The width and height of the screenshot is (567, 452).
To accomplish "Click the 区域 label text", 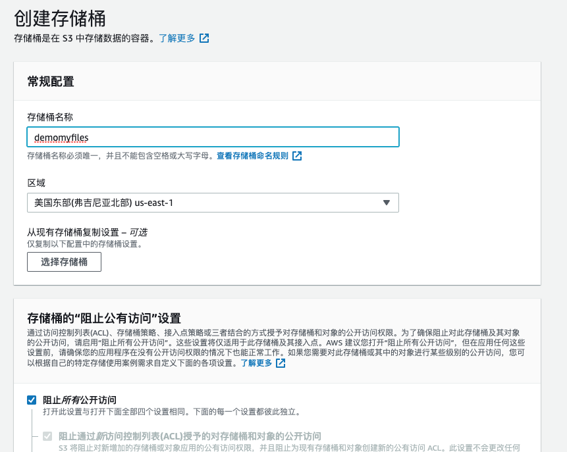I will point(36,183).
